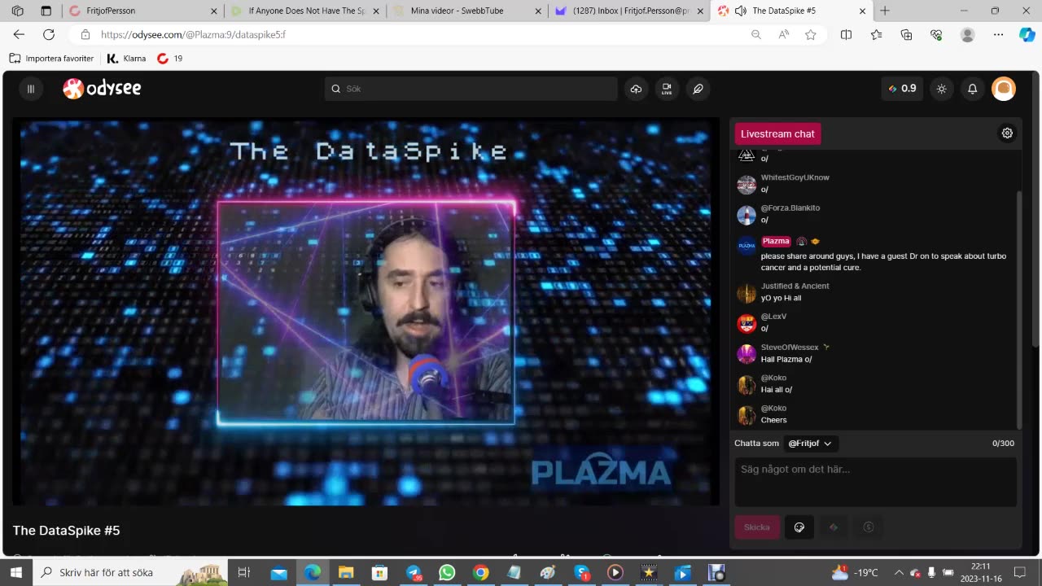The width and height of the screenshot is (1042, 586).
Task: Open Browser essentials heart icon
Action: click(x=936, y=34)
